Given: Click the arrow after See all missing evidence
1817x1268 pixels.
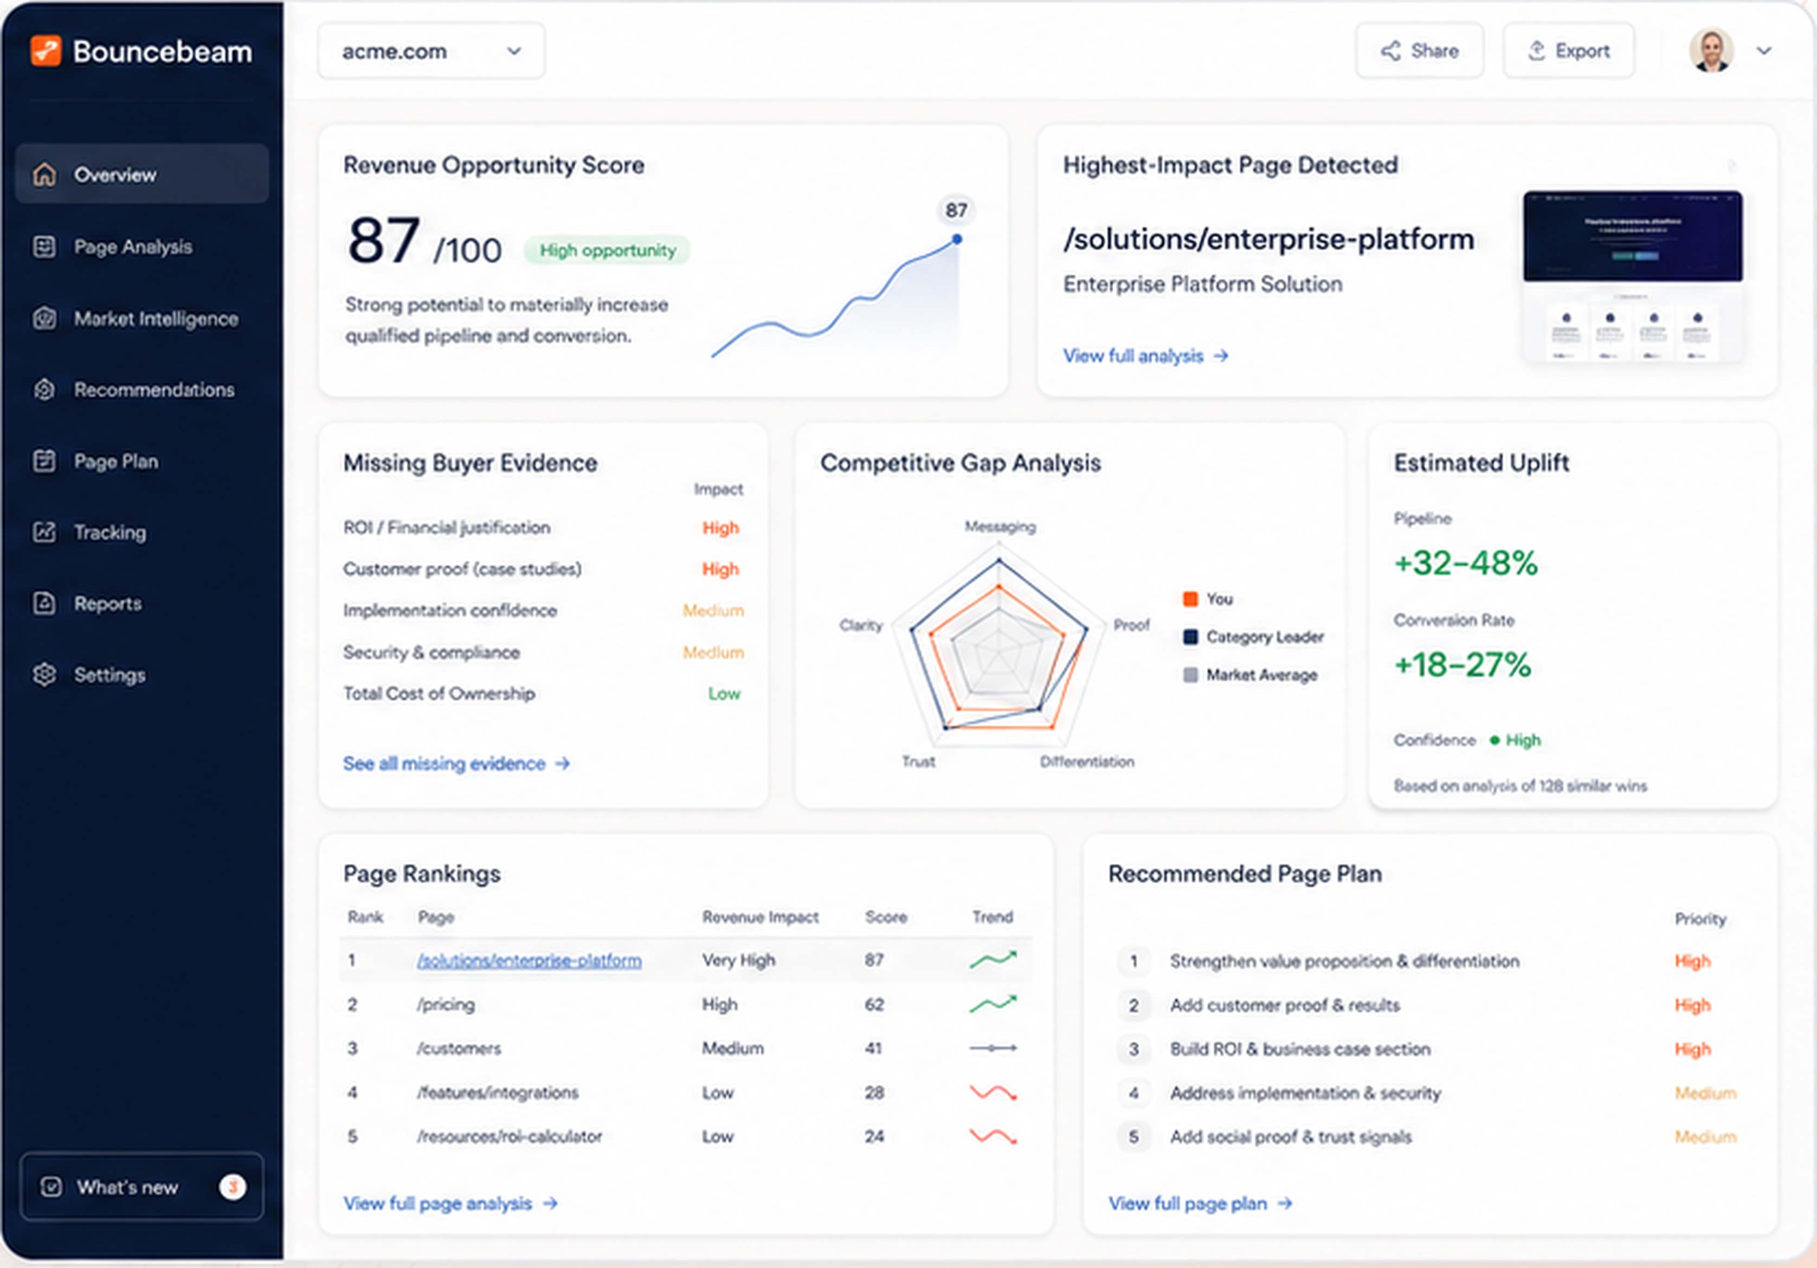Looking at the screenshot, I should (x=563, y=764).
